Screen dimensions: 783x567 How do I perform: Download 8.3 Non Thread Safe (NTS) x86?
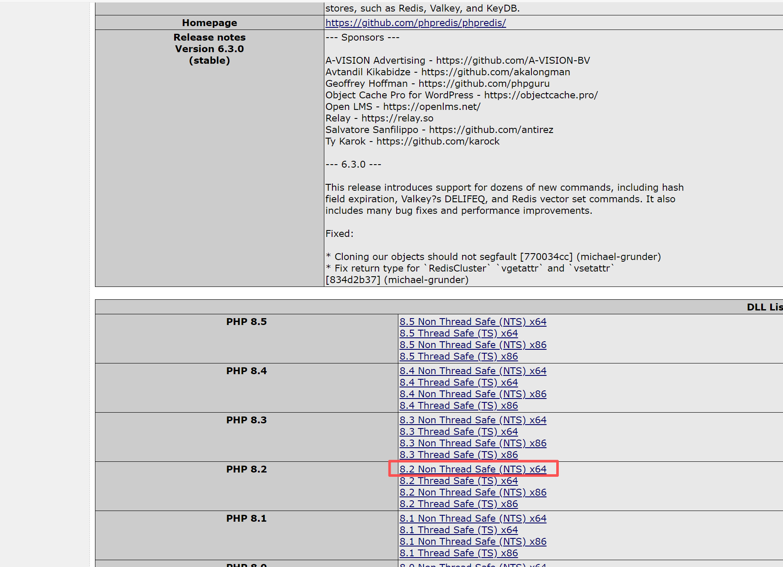(x=473, y=443)
